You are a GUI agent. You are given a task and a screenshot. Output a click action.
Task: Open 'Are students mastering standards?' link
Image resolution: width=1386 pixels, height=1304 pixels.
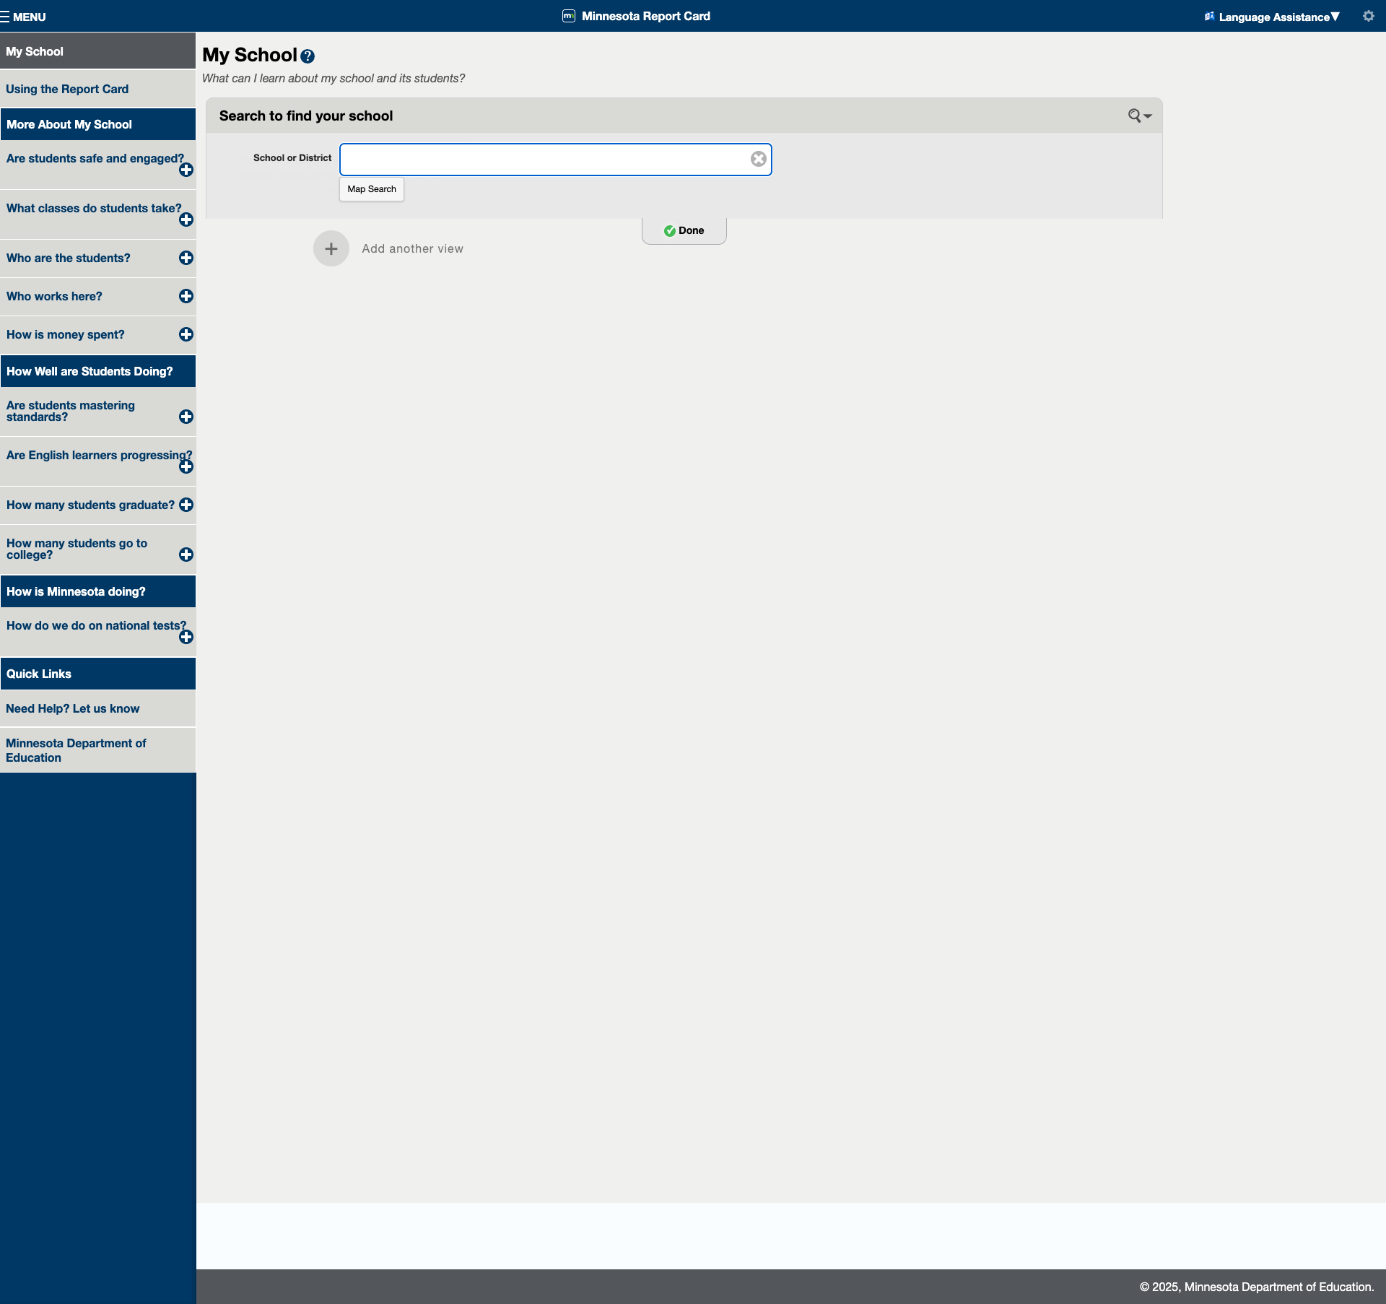point(71,411)
